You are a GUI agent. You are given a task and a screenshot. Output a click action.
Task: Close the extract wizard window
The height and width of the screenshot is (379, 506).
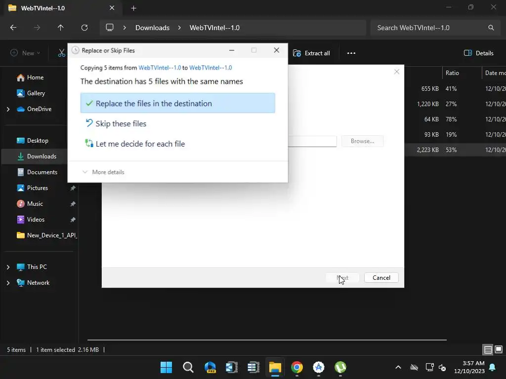pyautogui.click(x=397, y=72)
